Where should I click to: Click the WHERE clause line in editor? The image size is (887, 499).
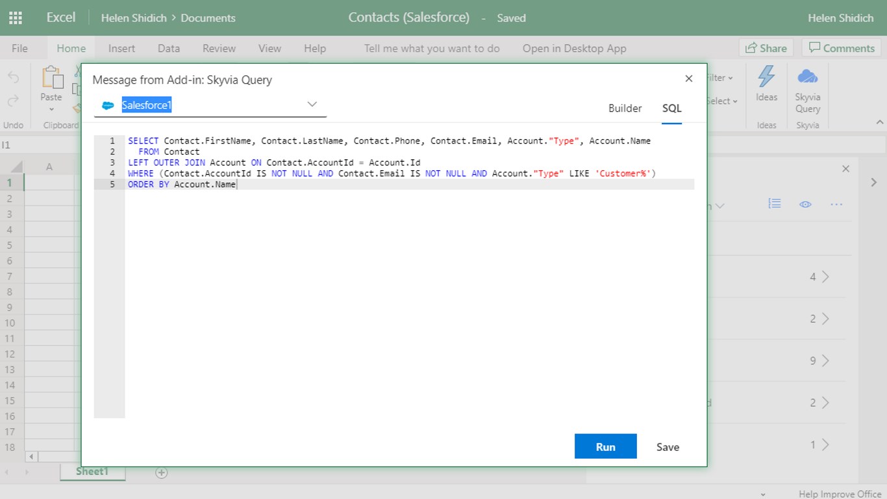point(392,173)
